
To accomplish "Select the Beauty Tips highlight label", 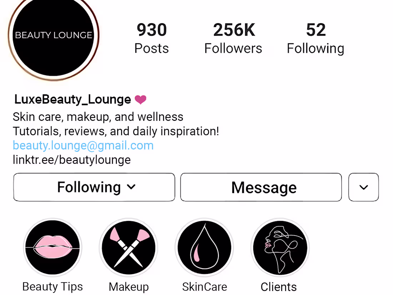I will coord(53,286).
